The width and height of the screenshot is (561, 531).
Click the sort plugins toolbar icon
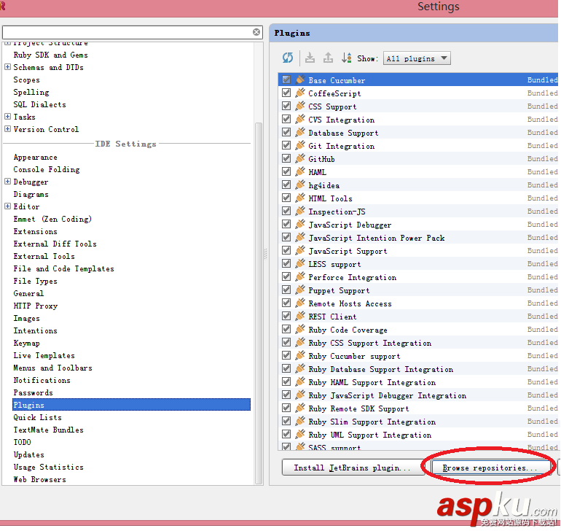click(346, 58)
